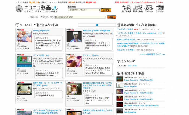189x115 pixels.
Task: Go to ニコニコ動画 開発ブログへ link
Action: point(152,54)
